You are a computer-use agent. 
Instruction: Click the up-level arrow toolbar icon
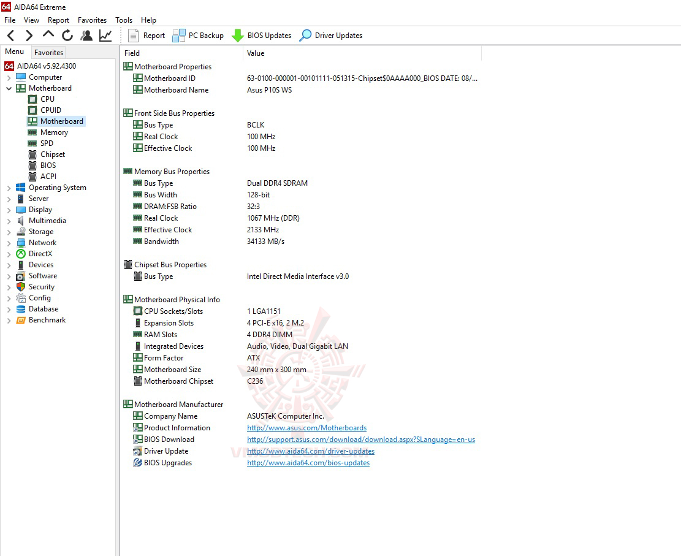pos(48,34)
